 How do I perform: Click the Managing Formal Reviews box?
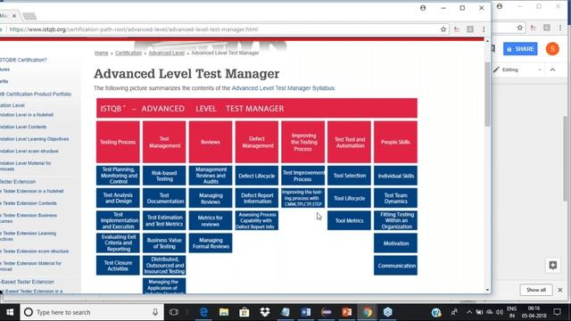(x=211, y=243)
